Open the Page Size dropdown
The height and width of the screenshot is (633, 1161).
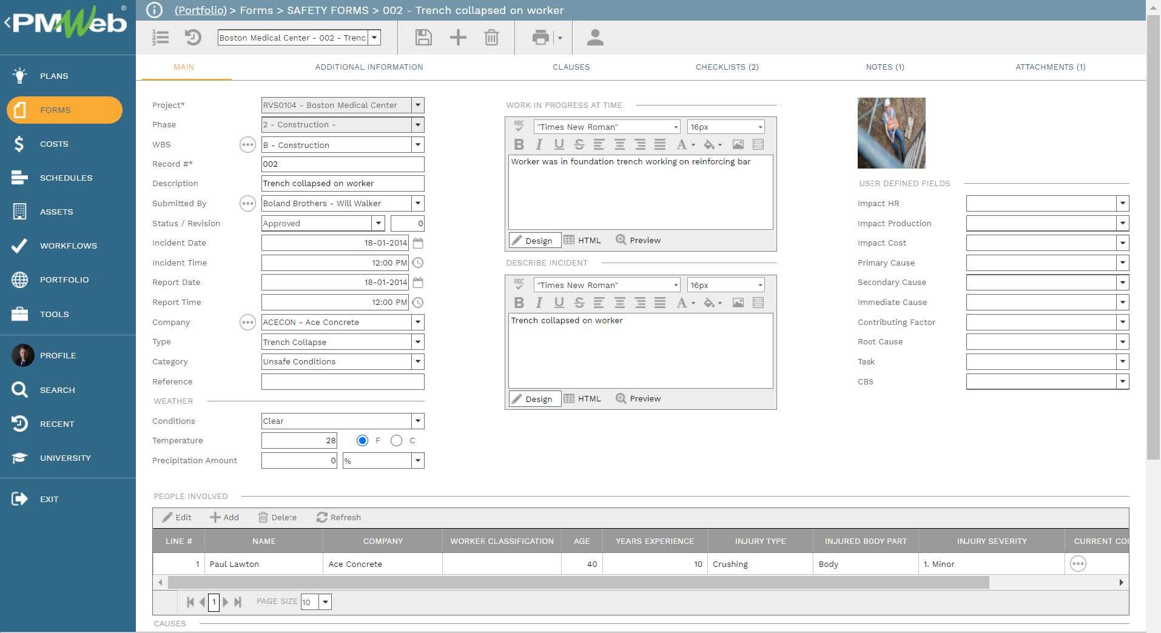point(325,602)
